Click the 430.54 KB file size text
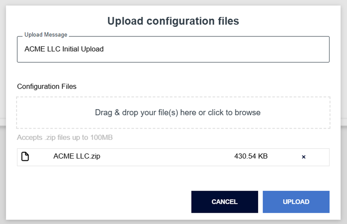 251,157
